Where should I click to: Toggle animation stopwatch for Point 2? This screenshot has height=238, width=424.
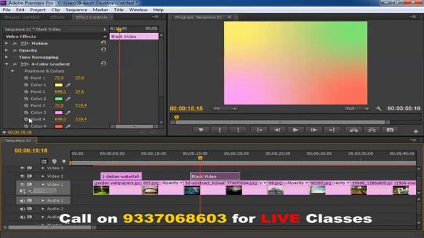click(x=26, y=92)
